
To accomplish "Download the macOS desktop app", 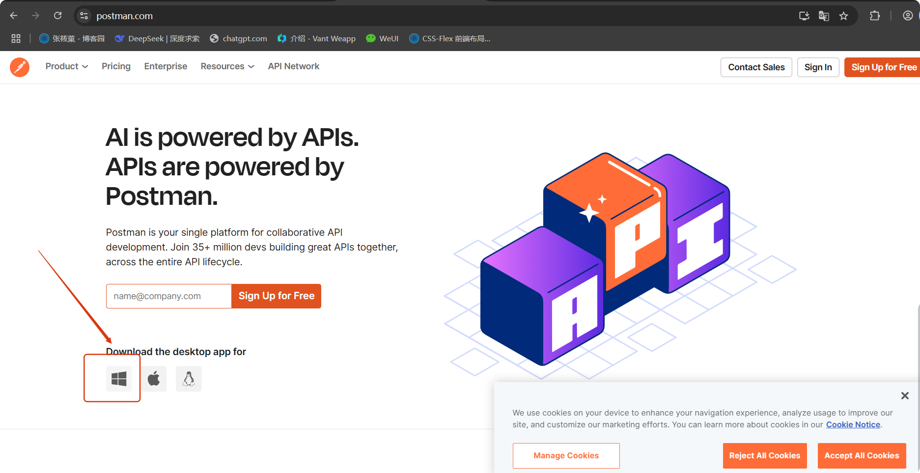I will (x=154, y=379).
